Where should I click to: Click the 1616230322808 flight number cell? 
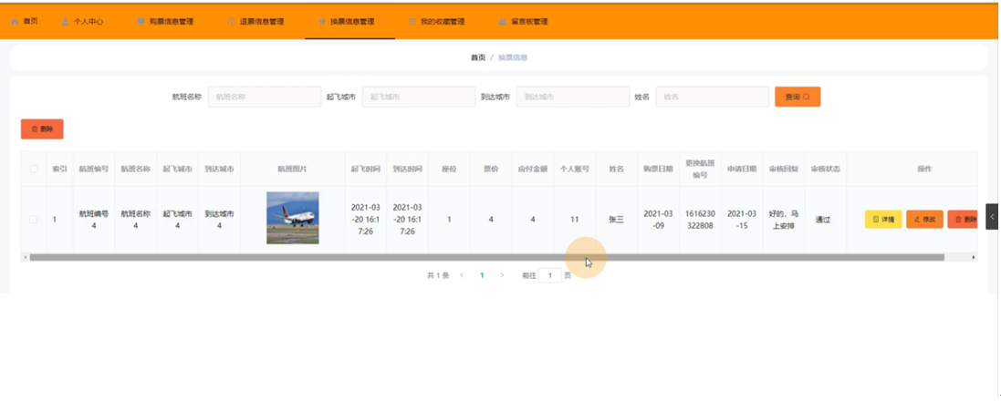(x=700, y=220)
